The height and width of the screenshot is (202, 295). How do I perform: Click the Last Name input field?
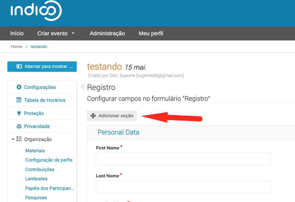coord(183,187)
